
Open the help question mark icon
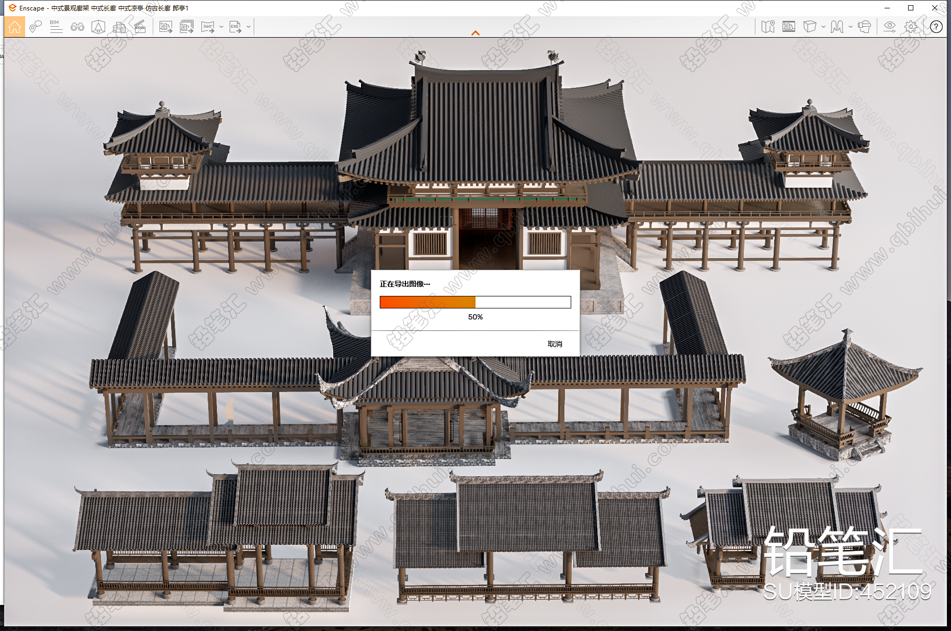[x=936, y=27]
